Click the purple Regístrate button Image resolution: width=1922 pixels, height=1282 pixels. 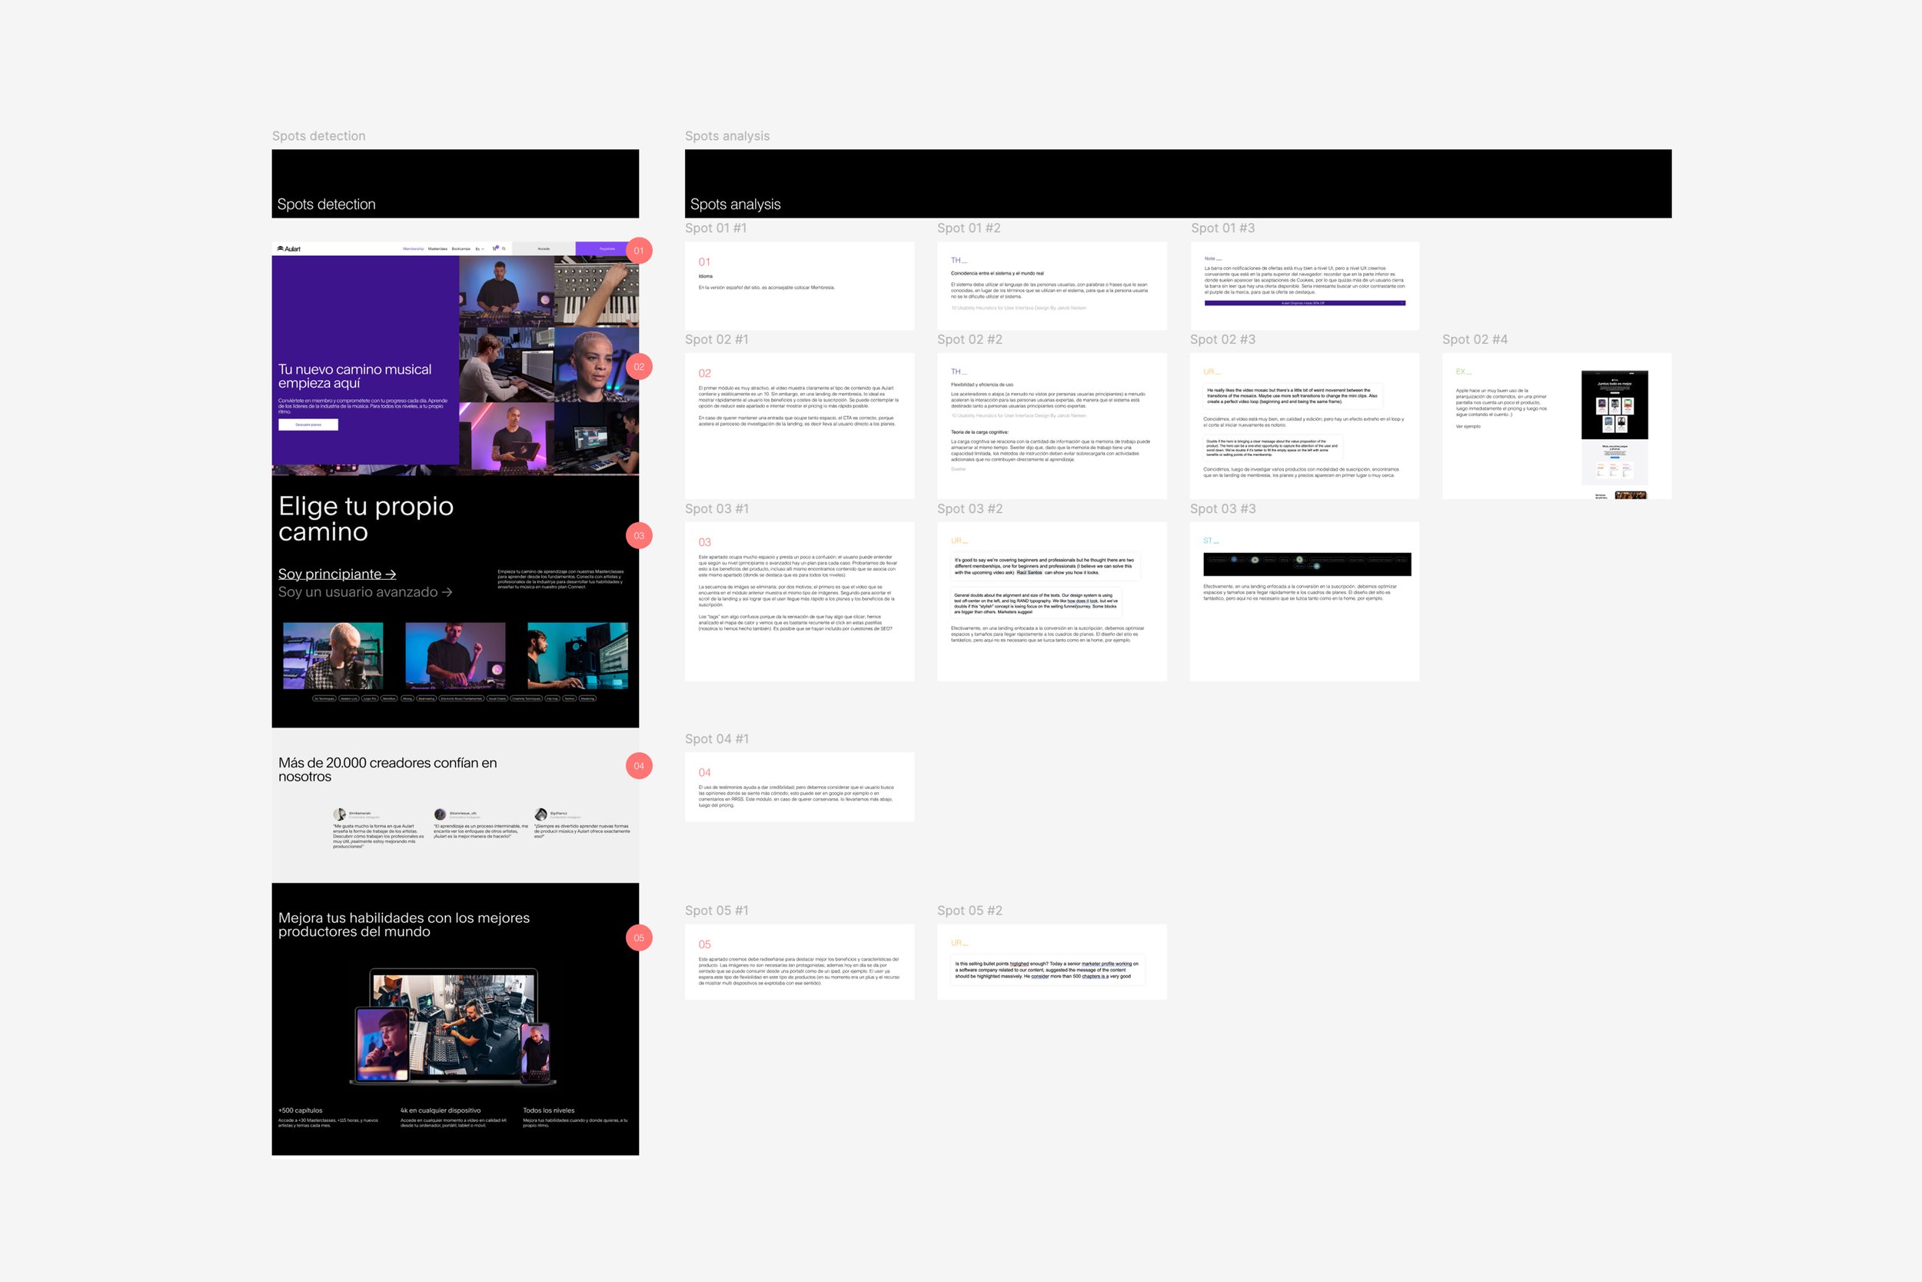pyautogui.click(x=607, y=248)
